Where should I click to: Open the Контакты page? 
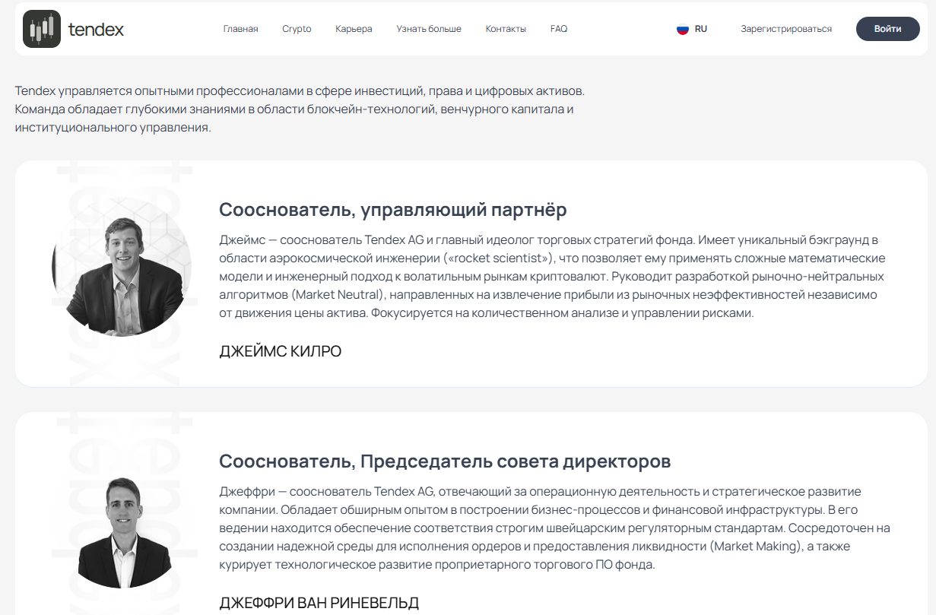click(506, 29)
